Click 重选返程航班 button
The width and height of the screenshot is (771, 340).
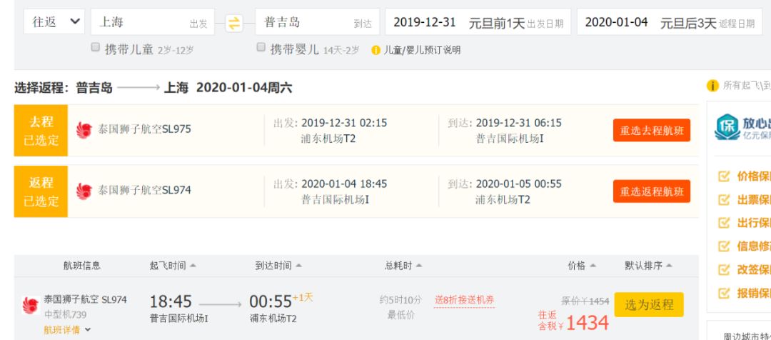pos(652,191)
